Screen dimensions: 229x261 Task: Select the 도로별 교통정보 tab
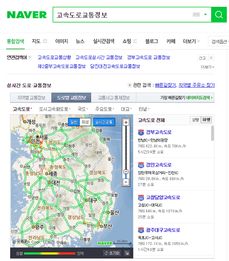tap(71, 98)
